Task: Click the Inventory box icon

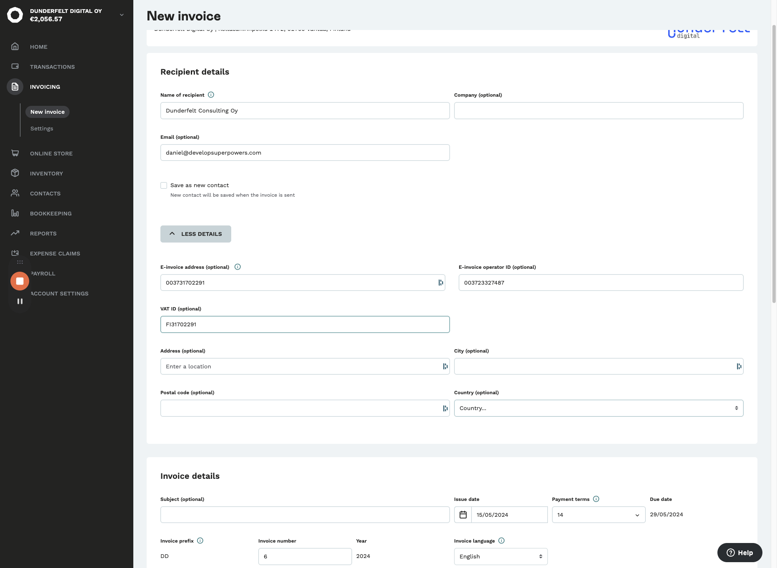Action: (15, 173)
